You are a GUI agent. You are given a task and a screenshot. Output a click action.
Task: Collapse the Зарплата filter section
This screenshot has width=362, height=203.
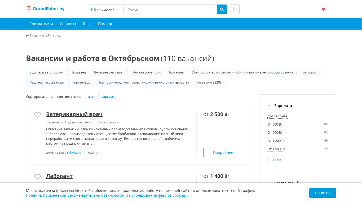click(269, 106)
